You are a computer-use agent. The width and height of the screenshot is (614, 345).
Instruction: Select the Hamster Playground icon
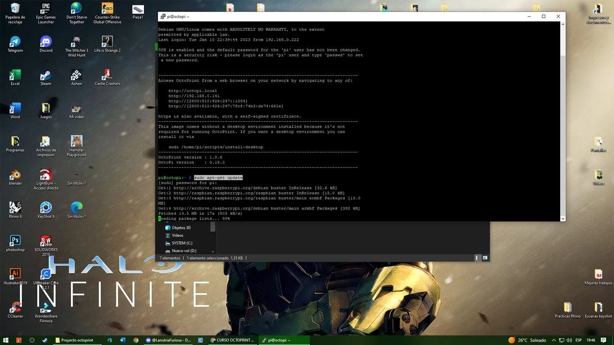click(x=76, y=146)
